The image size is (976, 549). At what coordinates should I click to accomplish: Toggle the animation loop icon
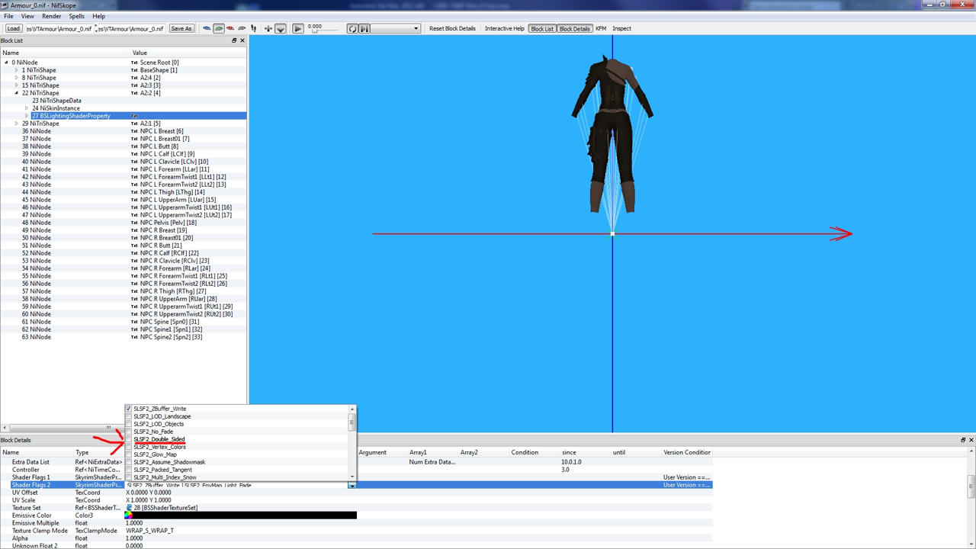click(352, 29)
